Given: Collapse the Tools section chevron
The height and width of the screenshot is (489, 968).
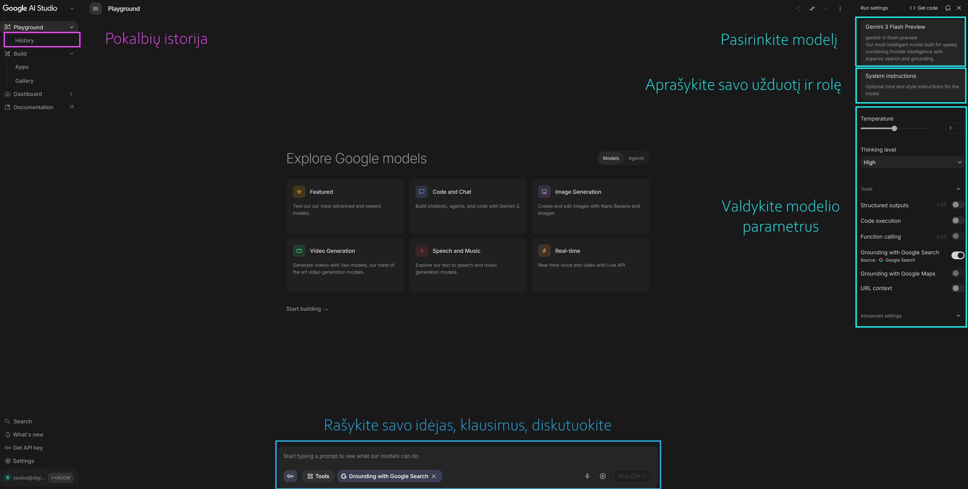Looking at the screenshot, I should pos(958,189).
